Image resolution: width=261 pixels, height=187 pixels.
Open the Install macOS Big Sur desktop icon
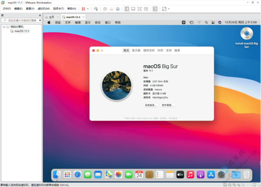pos(247,34)
